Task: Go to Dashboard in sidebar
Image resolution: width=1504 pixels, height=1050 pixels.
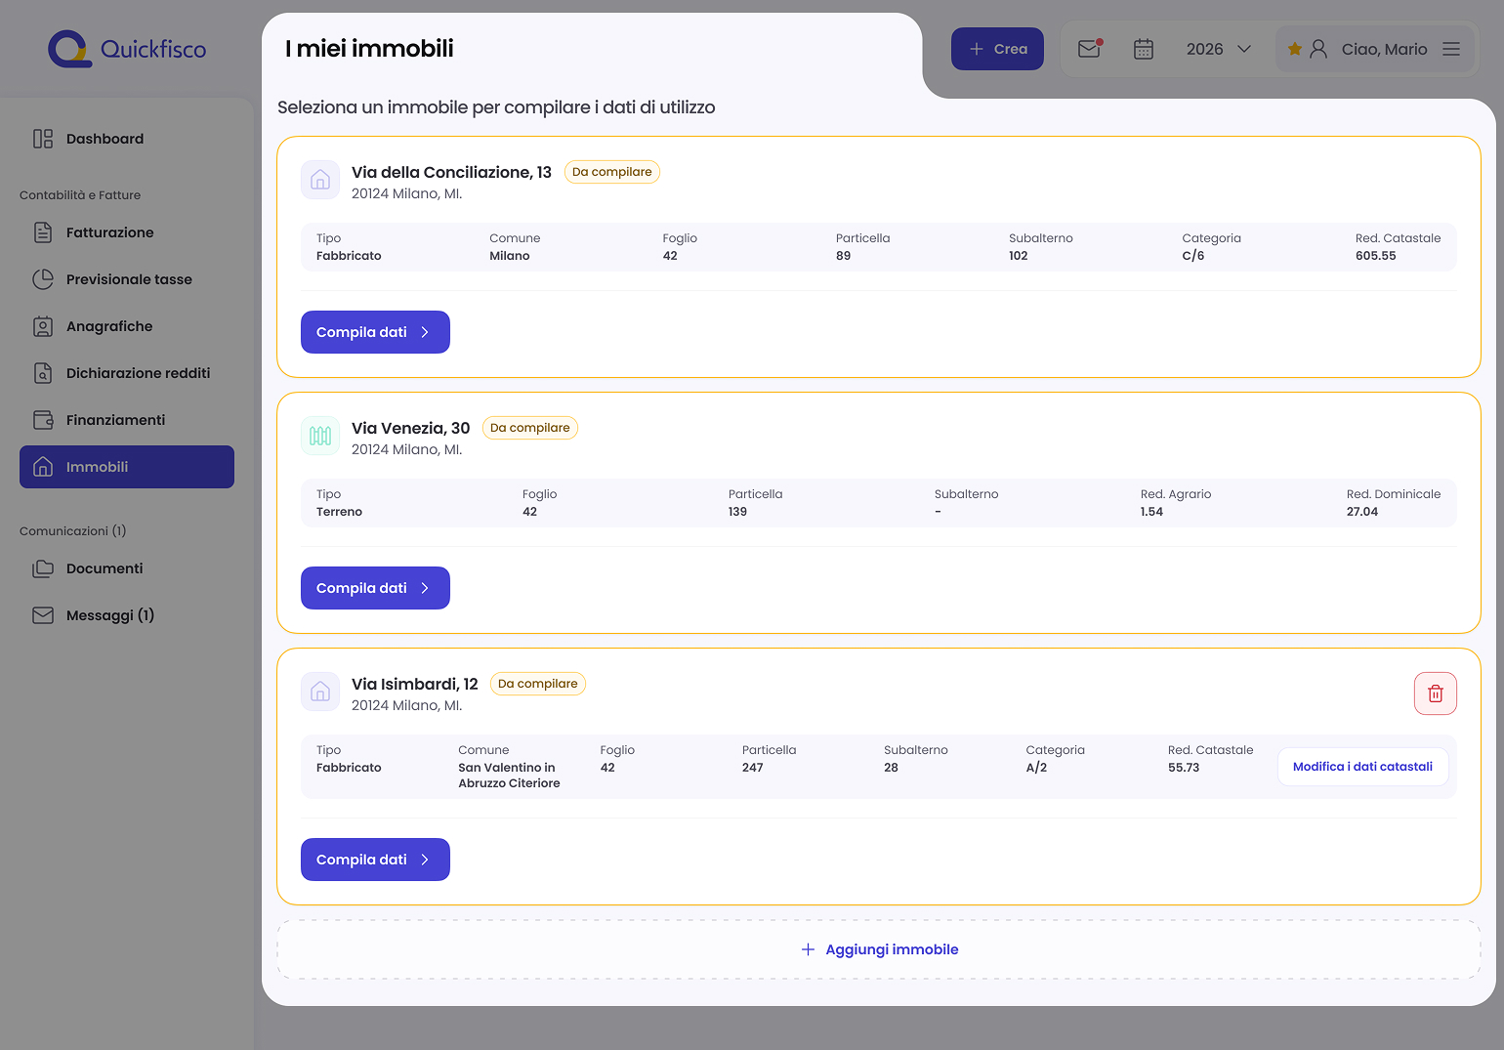Action: pos(104,139)
